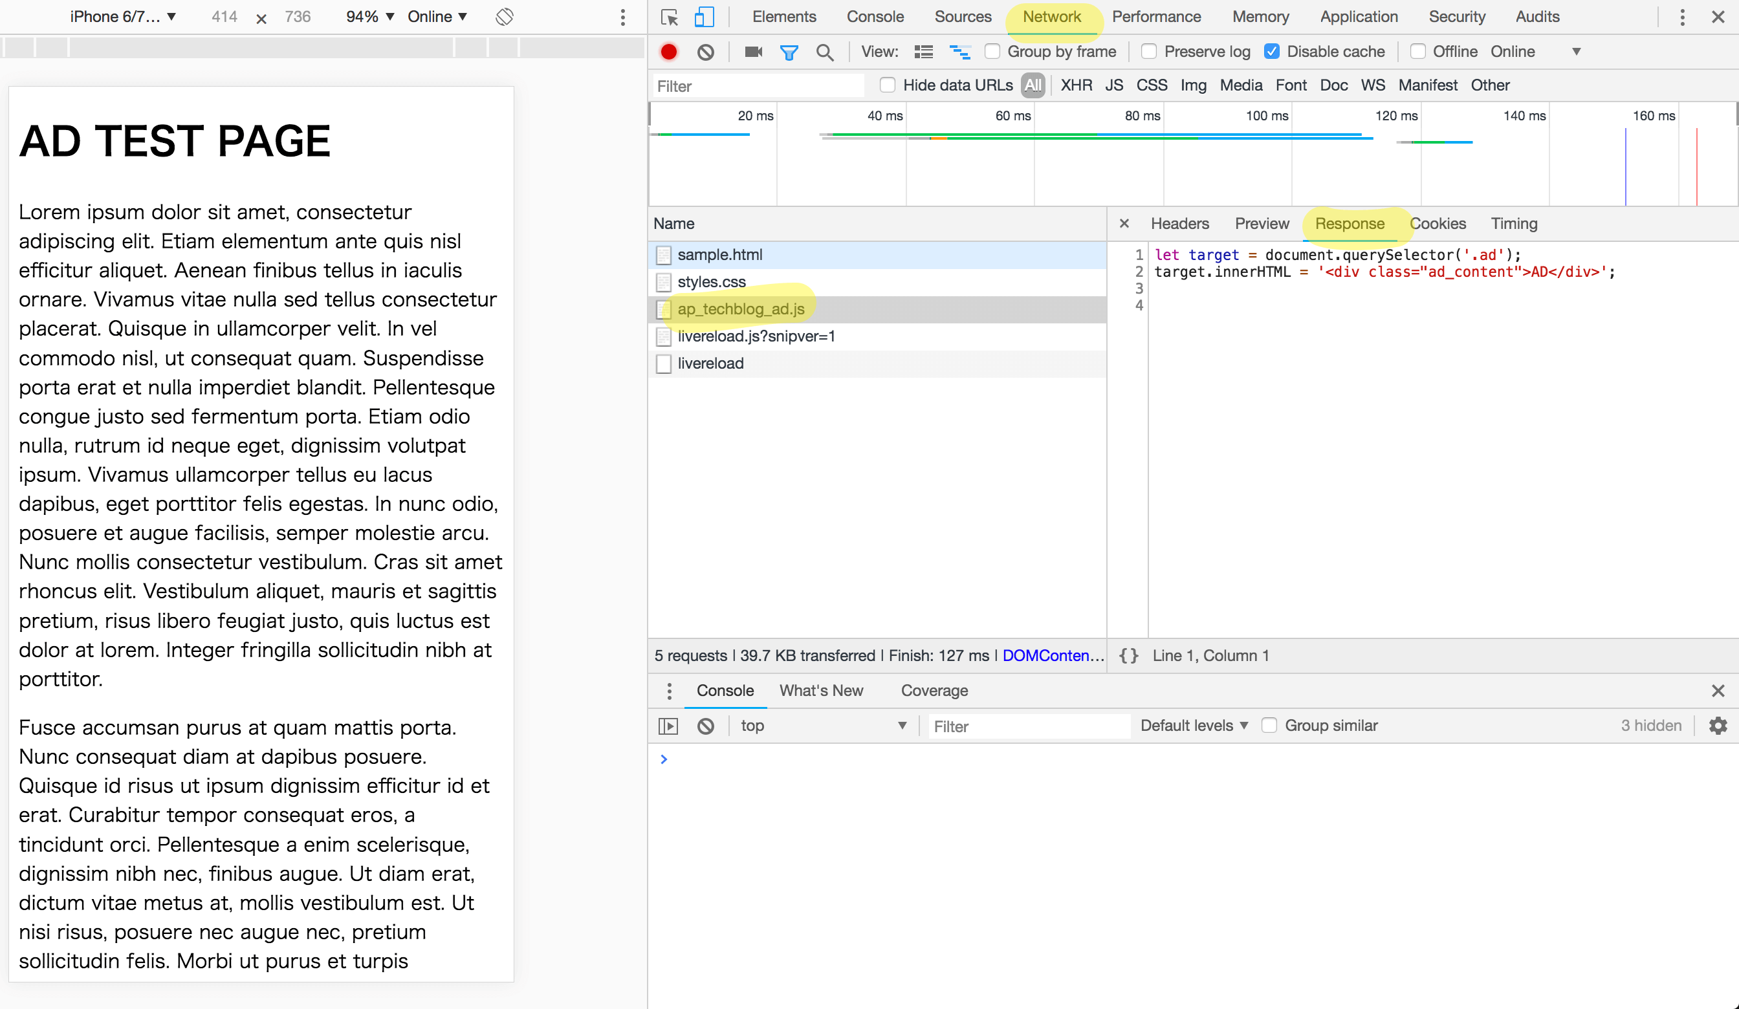Viewport: 1739px width, 1009px height.
Task: Click pretty print braces icon
Action: [1128, 656]
